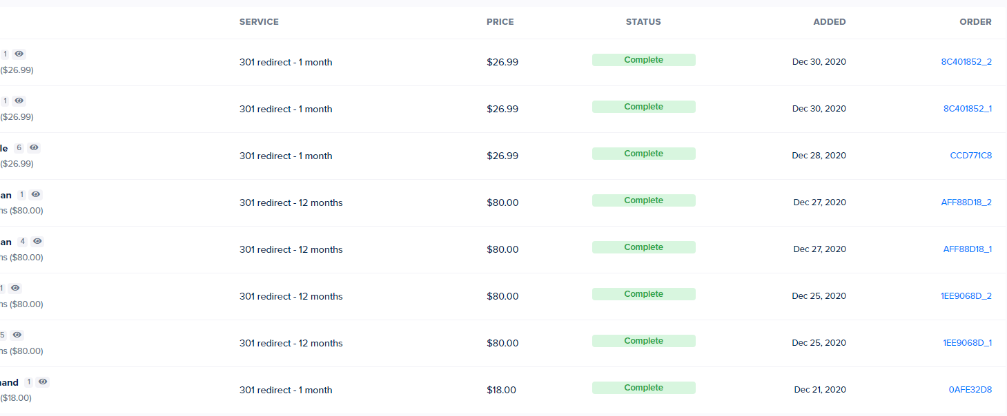Click eye icon in the $18.00 row
The height and width of the screenshot is (416, 1007).
tap(43, 382)
